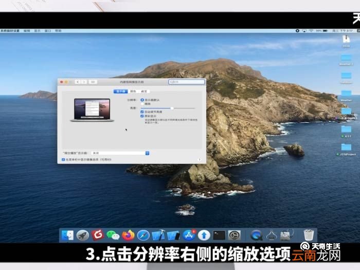Open QuickTime Player in the dock
Viewport: 360px width, 270px height.
(257, 236)
